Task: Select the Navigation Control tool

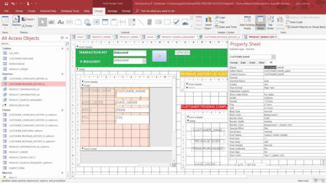Action: pyautogui.click(x=105, y=22)
